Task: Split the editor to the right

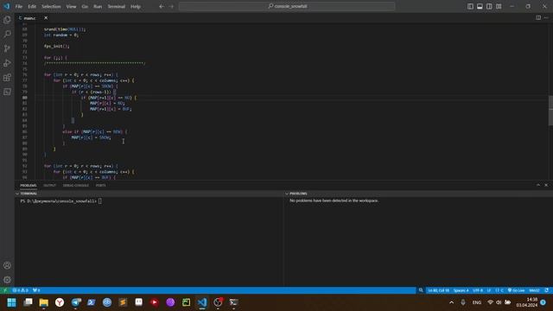Action: pos(538,17)
